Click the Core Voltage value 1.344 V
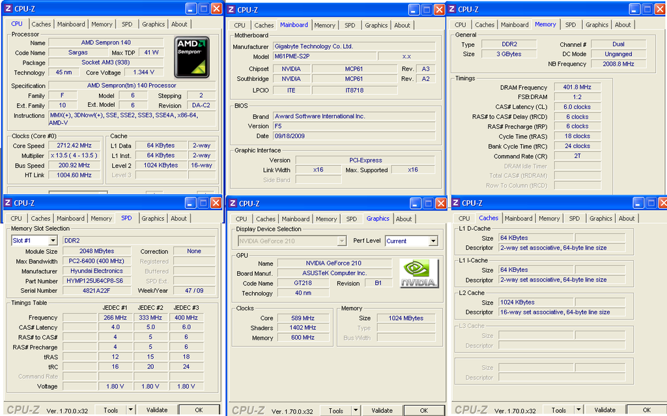This screenshot has width=667, height=416. tap(143, 72)
